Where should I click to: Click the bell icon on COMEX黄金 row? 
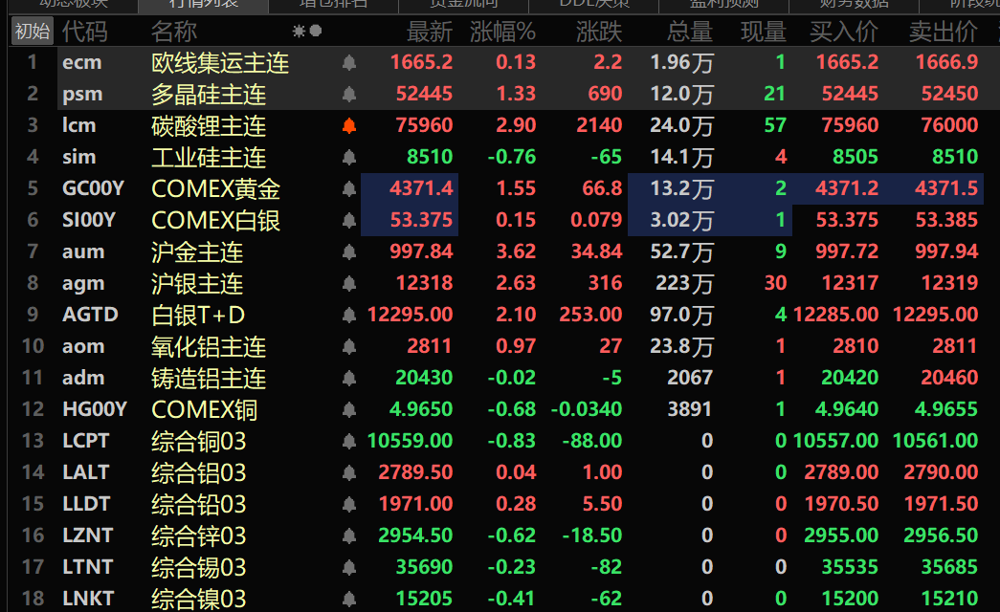click(x=349, y=188)
